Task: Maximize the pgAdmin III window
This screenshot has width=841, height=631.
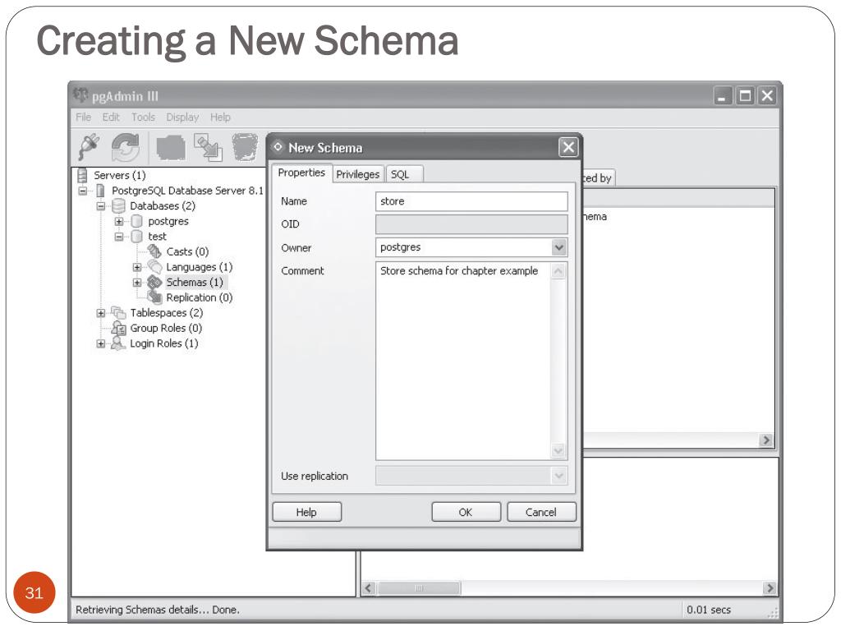Action: click(745, 96)
